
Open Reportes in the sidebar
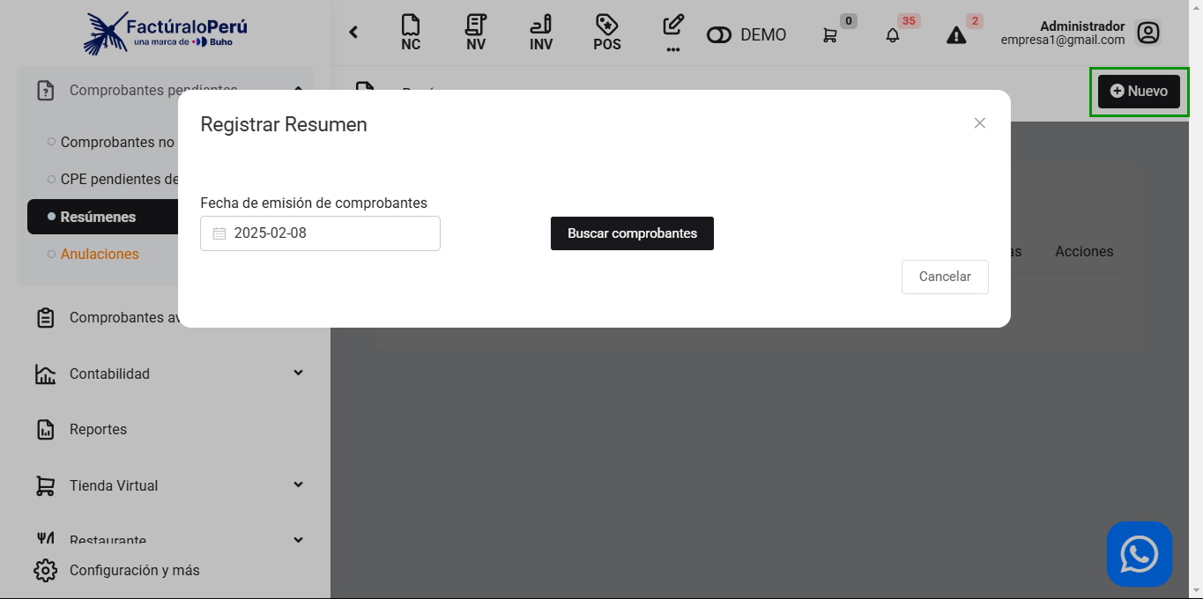(98, 430)
